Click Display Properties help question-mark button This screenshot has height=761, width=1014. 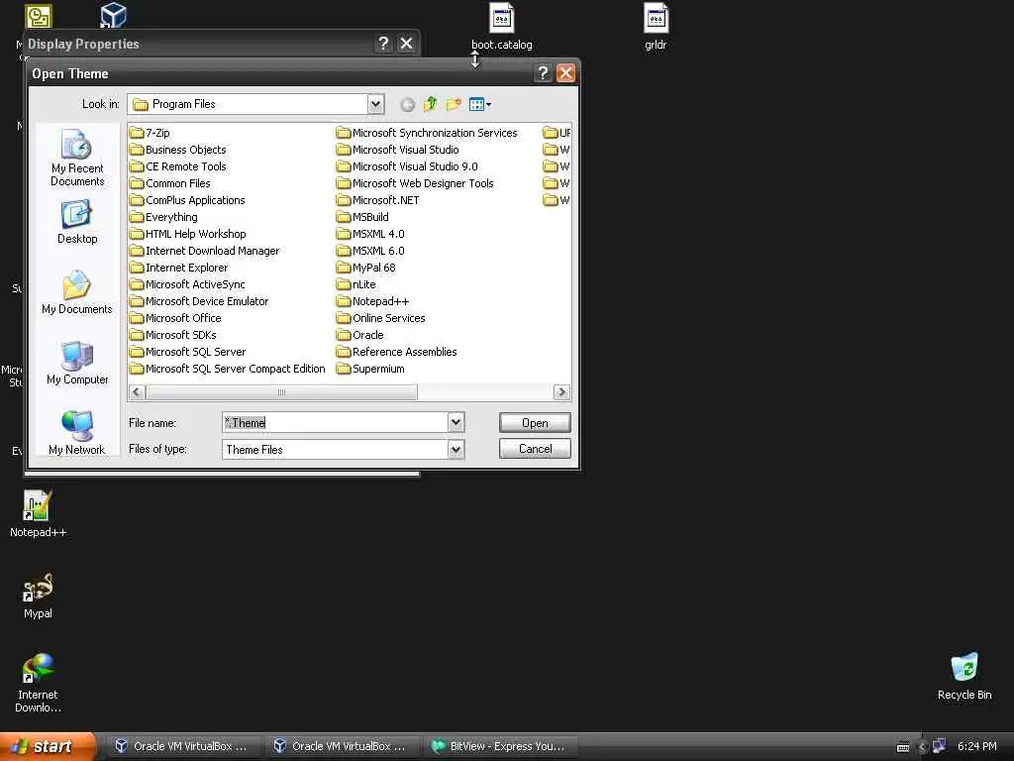pyautogui.click(x=383, y=44)
